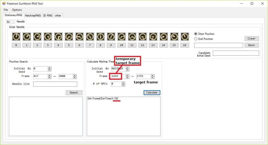The image size is (268, 145).
Task: Switch to the StationaryRNG tab
Action: [x=13, y=15]
